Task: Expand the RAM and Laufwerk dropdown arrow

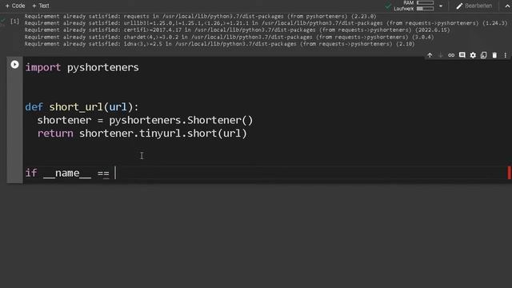Action: pyautogui.click(x=441, y=6)
